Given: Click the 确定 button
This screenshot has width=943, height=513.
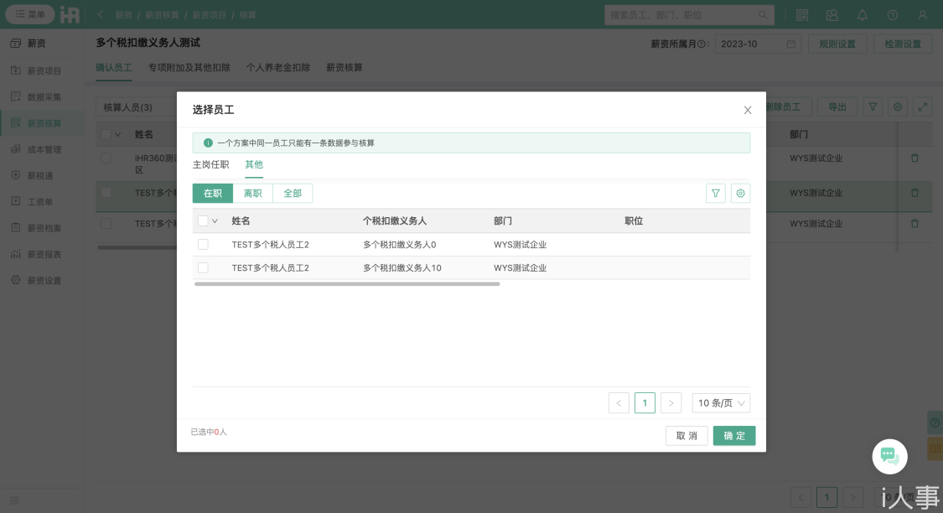Looking at the screenshot, I should 734,435.
